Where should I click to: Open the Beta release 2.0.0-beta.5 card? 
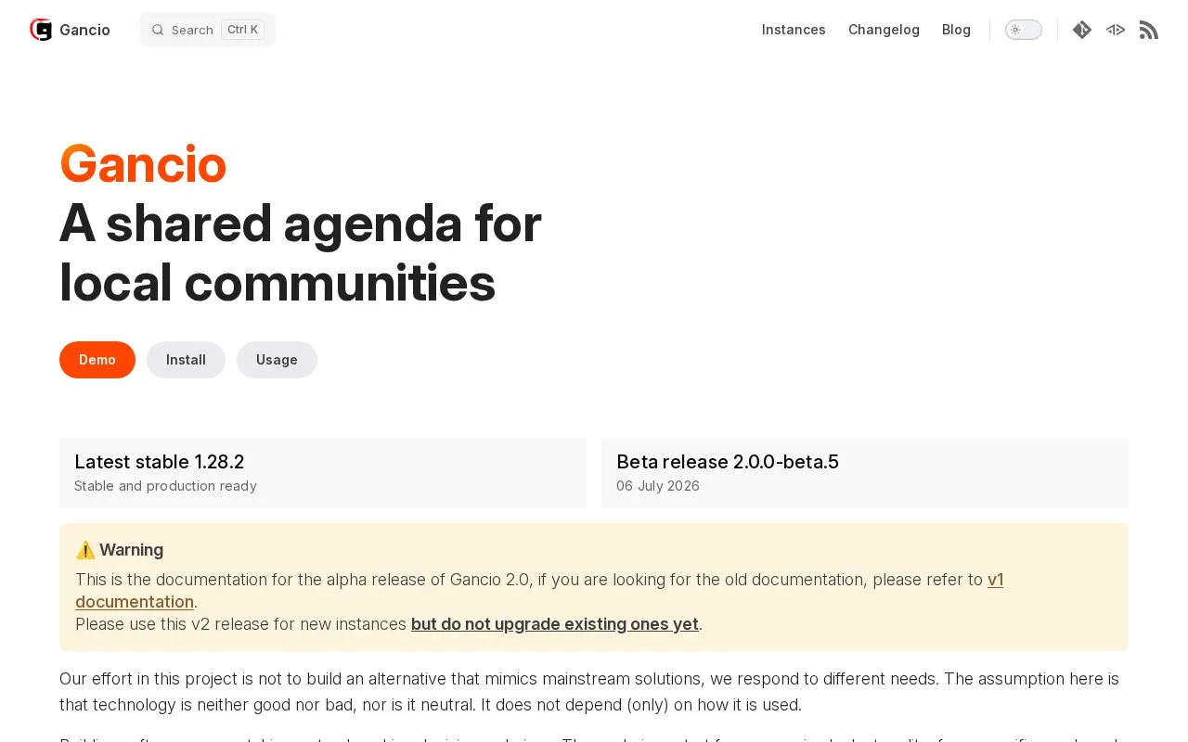(865, 473)
